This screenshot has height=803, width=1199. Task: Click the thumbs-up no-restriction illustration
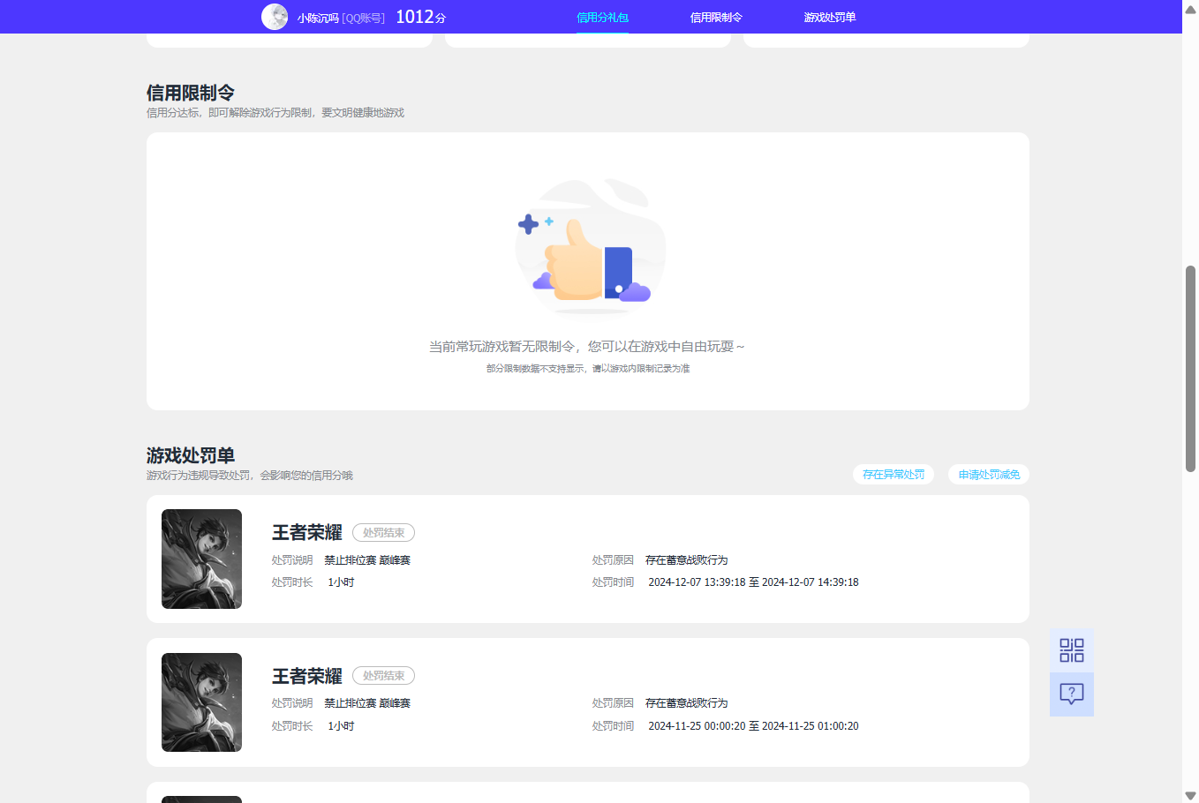pyautogui.click(x=590, y=250)
